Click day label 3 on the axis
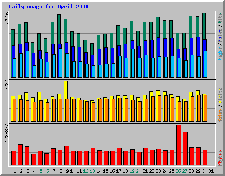The width and height of the screenshot is (225, 176). (x=28, y=171)
